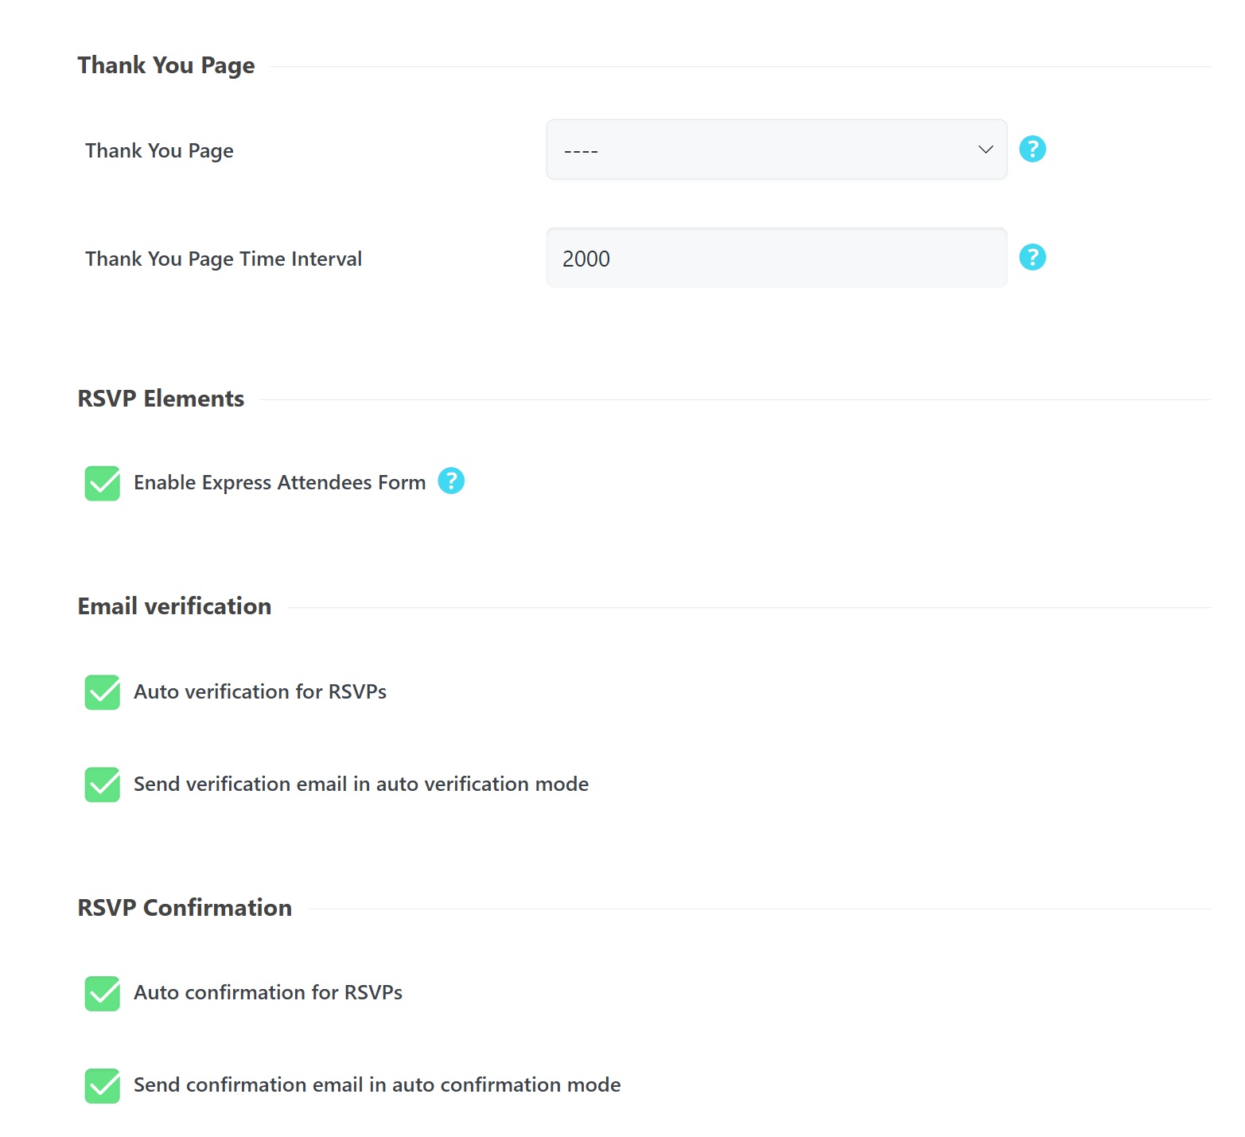Click the help icon beside Enable Express Attendees Form
Image resolution: width=1245 pixels, height=1137 pixels.
[450, 481]
